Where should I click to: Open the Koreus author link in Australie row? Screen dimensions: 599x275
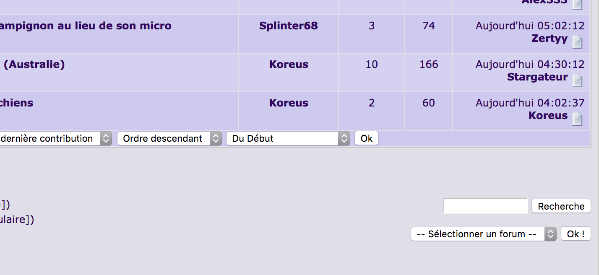(289, 65)
